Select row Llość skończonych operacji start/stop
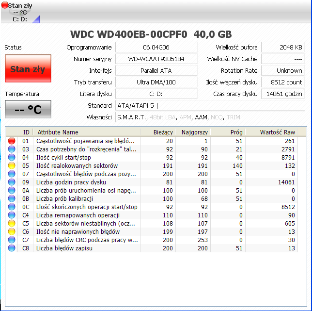312x311 pixels. pos(152,207)
